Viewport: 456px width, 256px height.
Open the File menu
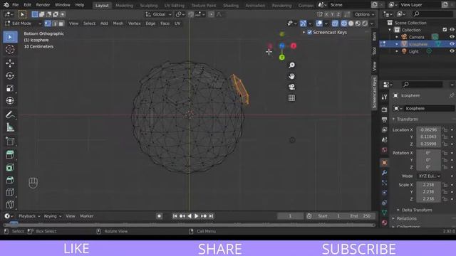coord(16,5)
